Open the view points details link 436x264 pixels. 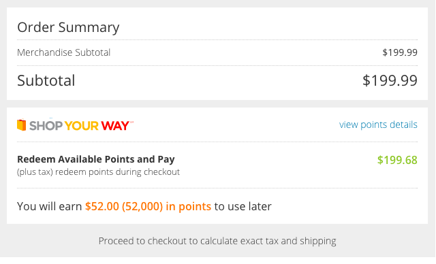(x=378, y=125)
